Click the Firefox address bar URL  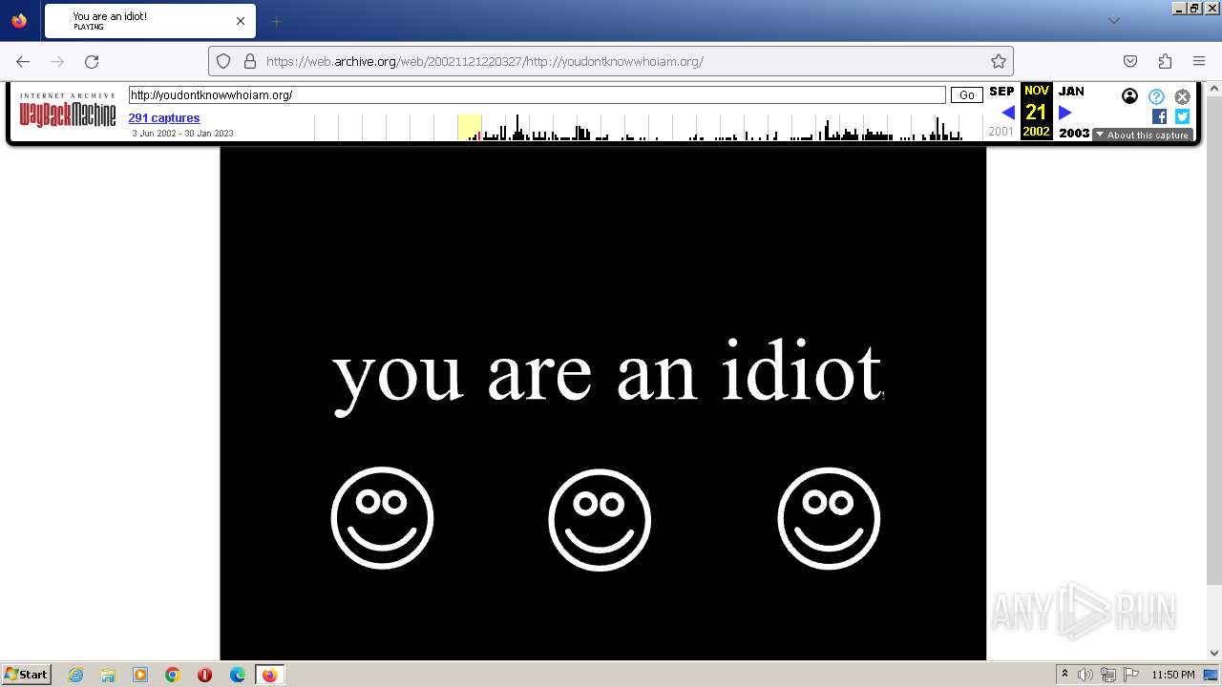[485, 61]
